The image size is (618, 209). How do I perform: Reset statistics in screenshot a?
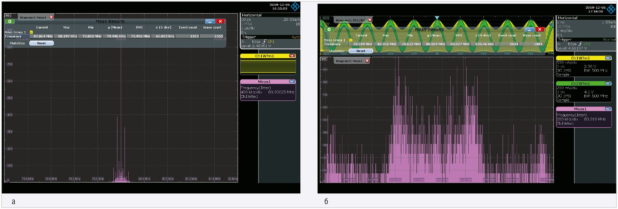(x=41, y=43)
